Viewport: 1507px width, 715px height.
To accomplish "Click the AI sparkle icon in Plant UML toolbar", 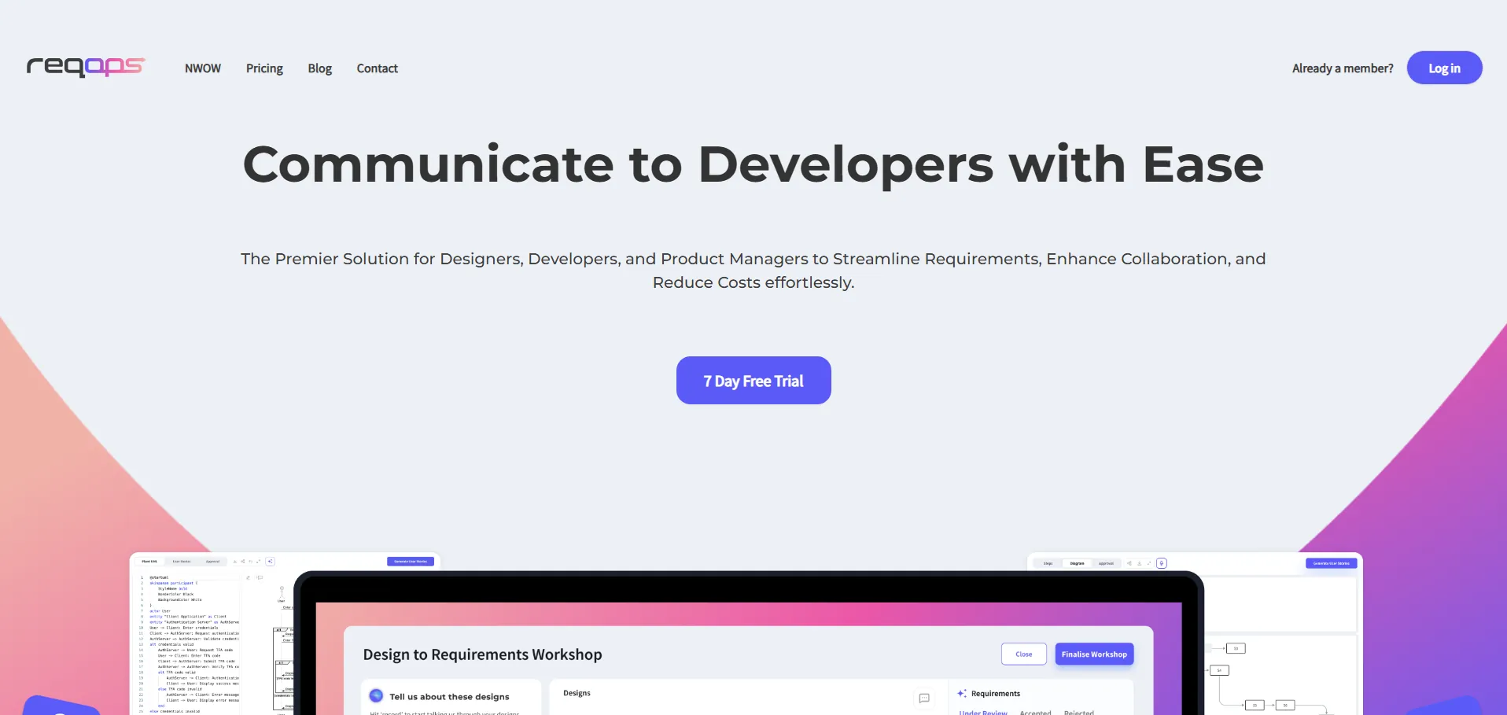I will [270, 562].
